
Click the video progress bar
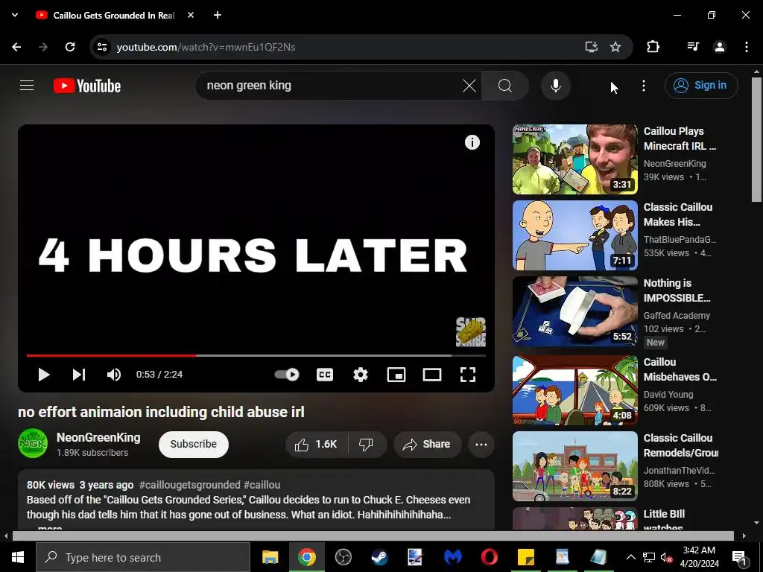pyautogui.click(x=256, y=355)
